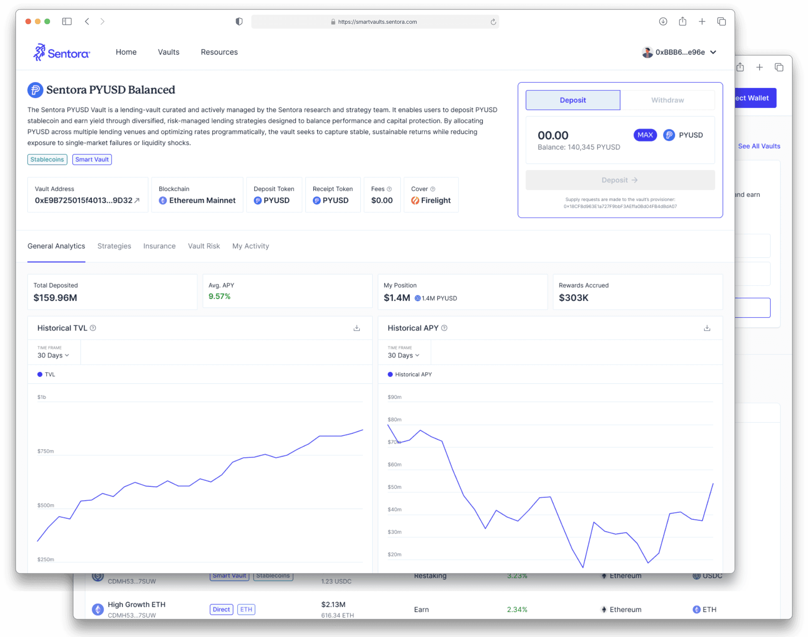The width and height of the screenshot is (808, 637).
Task: Open wallet account 0xBBB6...e96e dropdown
Action: click(x=679, y=52)
